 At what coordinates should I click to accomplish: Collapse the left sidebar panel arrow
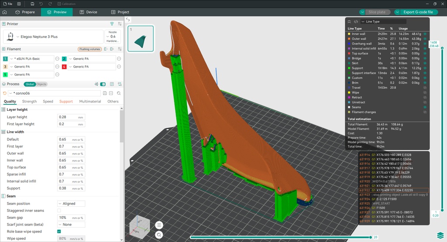click(128, 20)
